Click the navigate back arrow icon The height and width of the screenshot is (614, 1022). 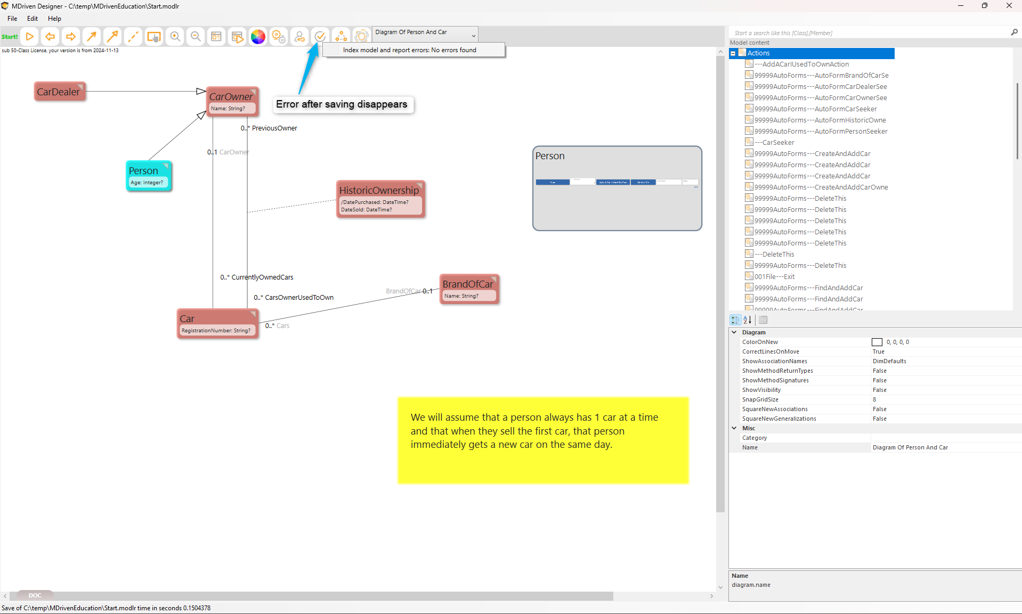(50, 37)
